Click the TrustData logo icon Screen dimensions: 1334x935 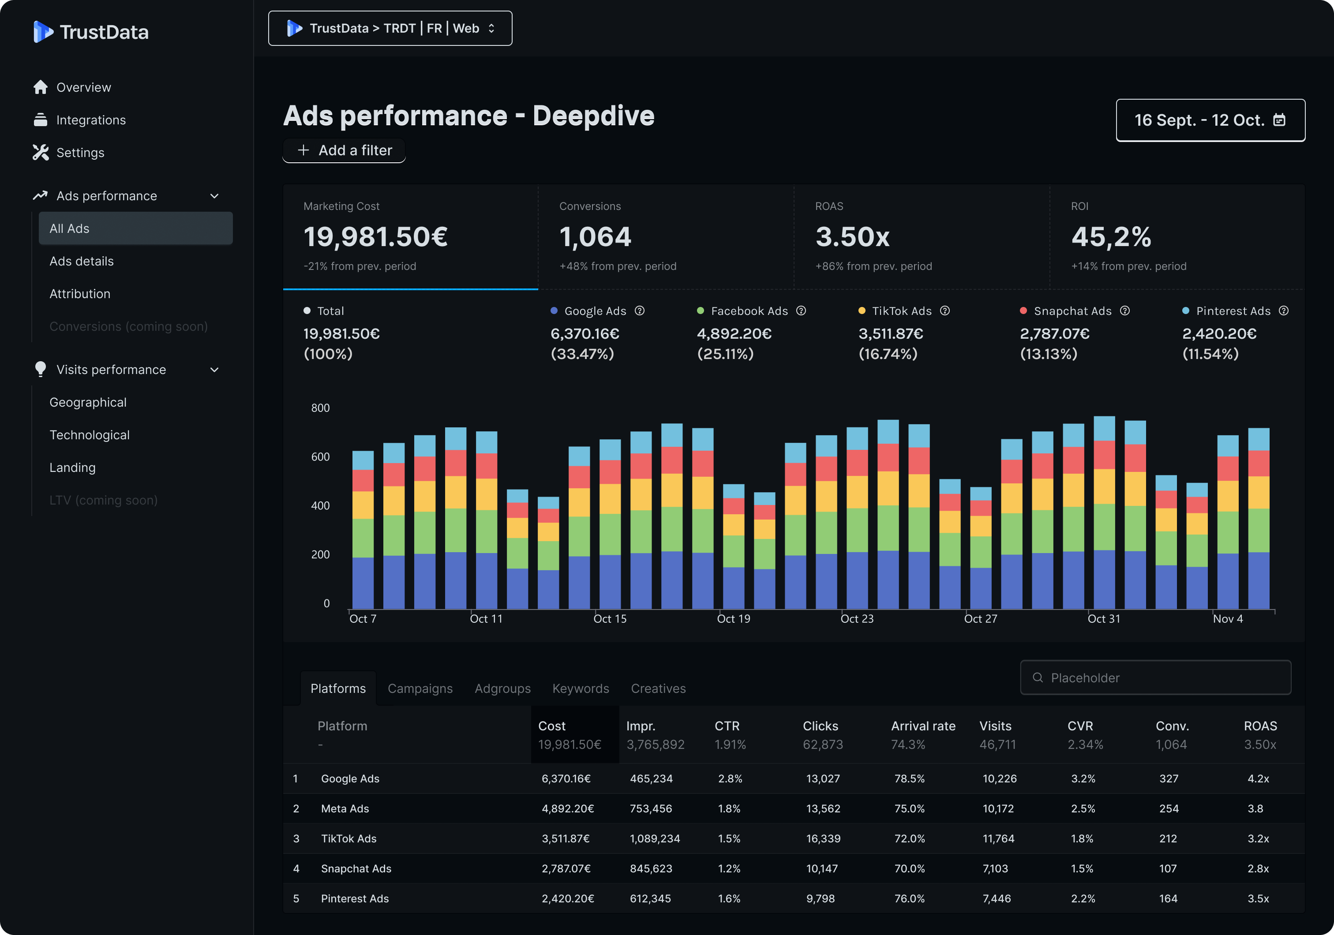pos(44,32)
